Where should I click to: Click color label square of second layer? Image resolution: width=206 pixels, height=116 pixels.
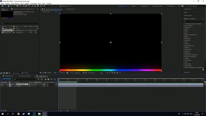pyautogui.click(x=10, y=86)
